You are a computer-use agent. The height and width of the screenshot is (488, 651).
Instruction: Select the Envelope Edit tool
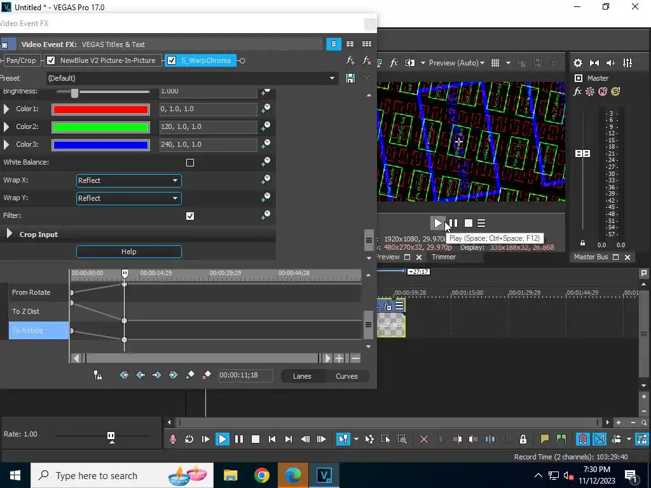(x=369, y=439)
